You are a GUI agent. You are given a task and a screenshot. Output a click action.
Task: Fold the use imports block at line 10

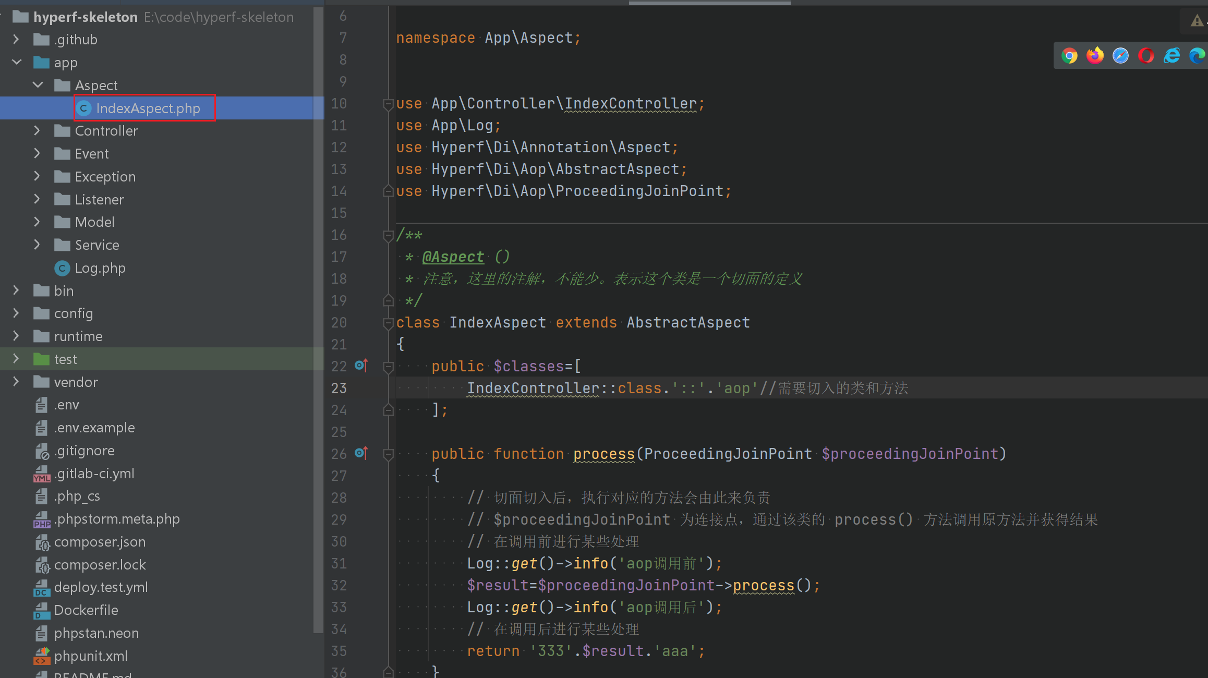pos(388,104)
